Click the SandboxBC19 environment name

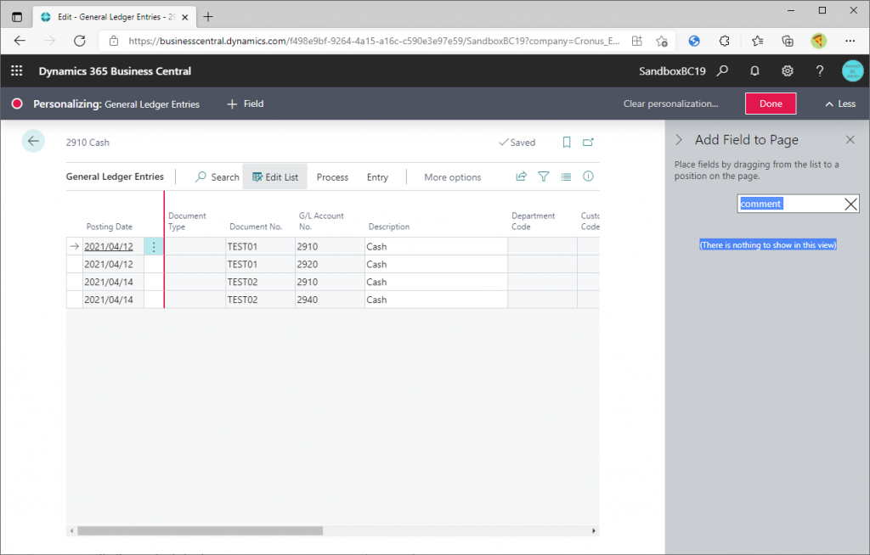tap(672, 71)
